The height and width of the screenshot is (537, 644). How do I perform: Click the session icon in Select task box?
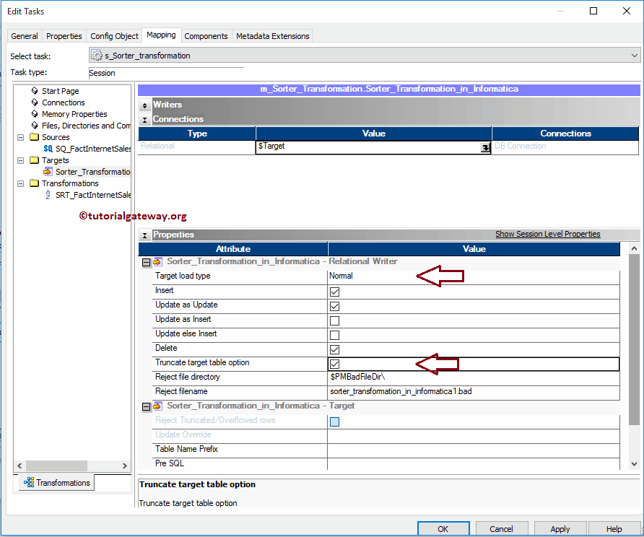pos(97,56)
